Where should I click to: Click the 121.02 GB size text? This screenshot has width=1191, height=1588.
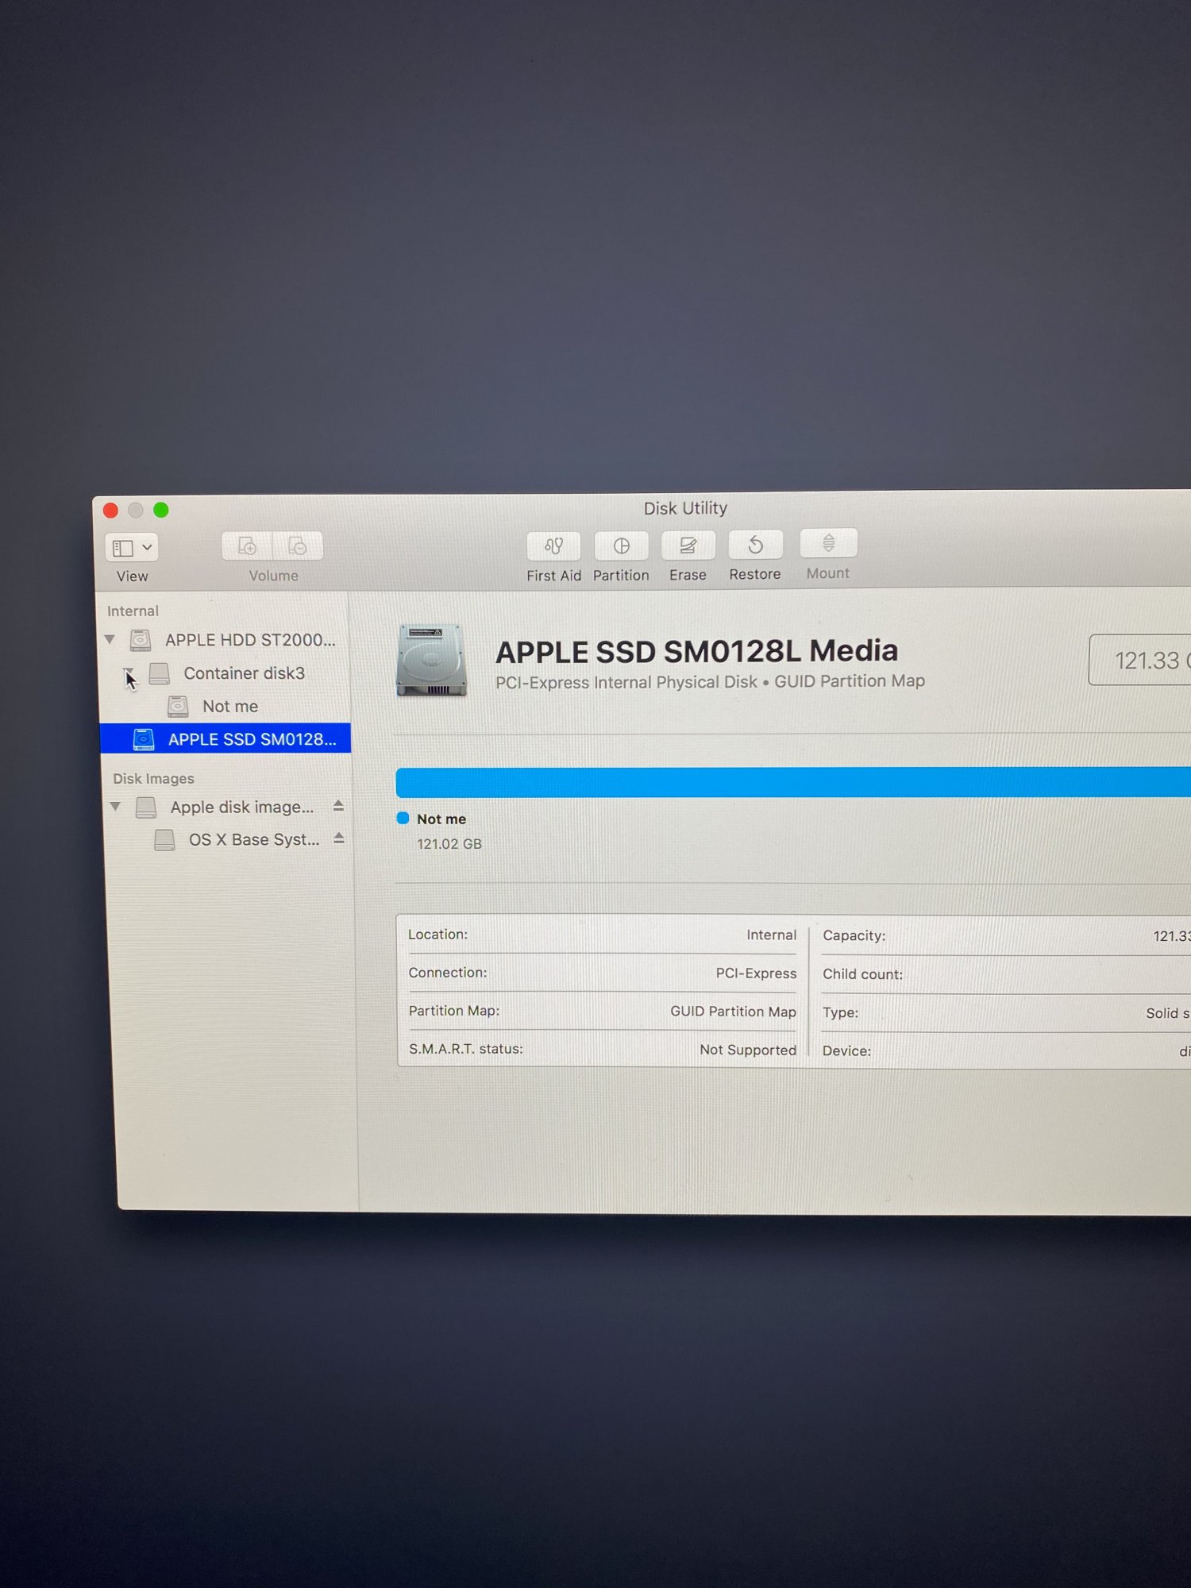[x=449, y=844]
